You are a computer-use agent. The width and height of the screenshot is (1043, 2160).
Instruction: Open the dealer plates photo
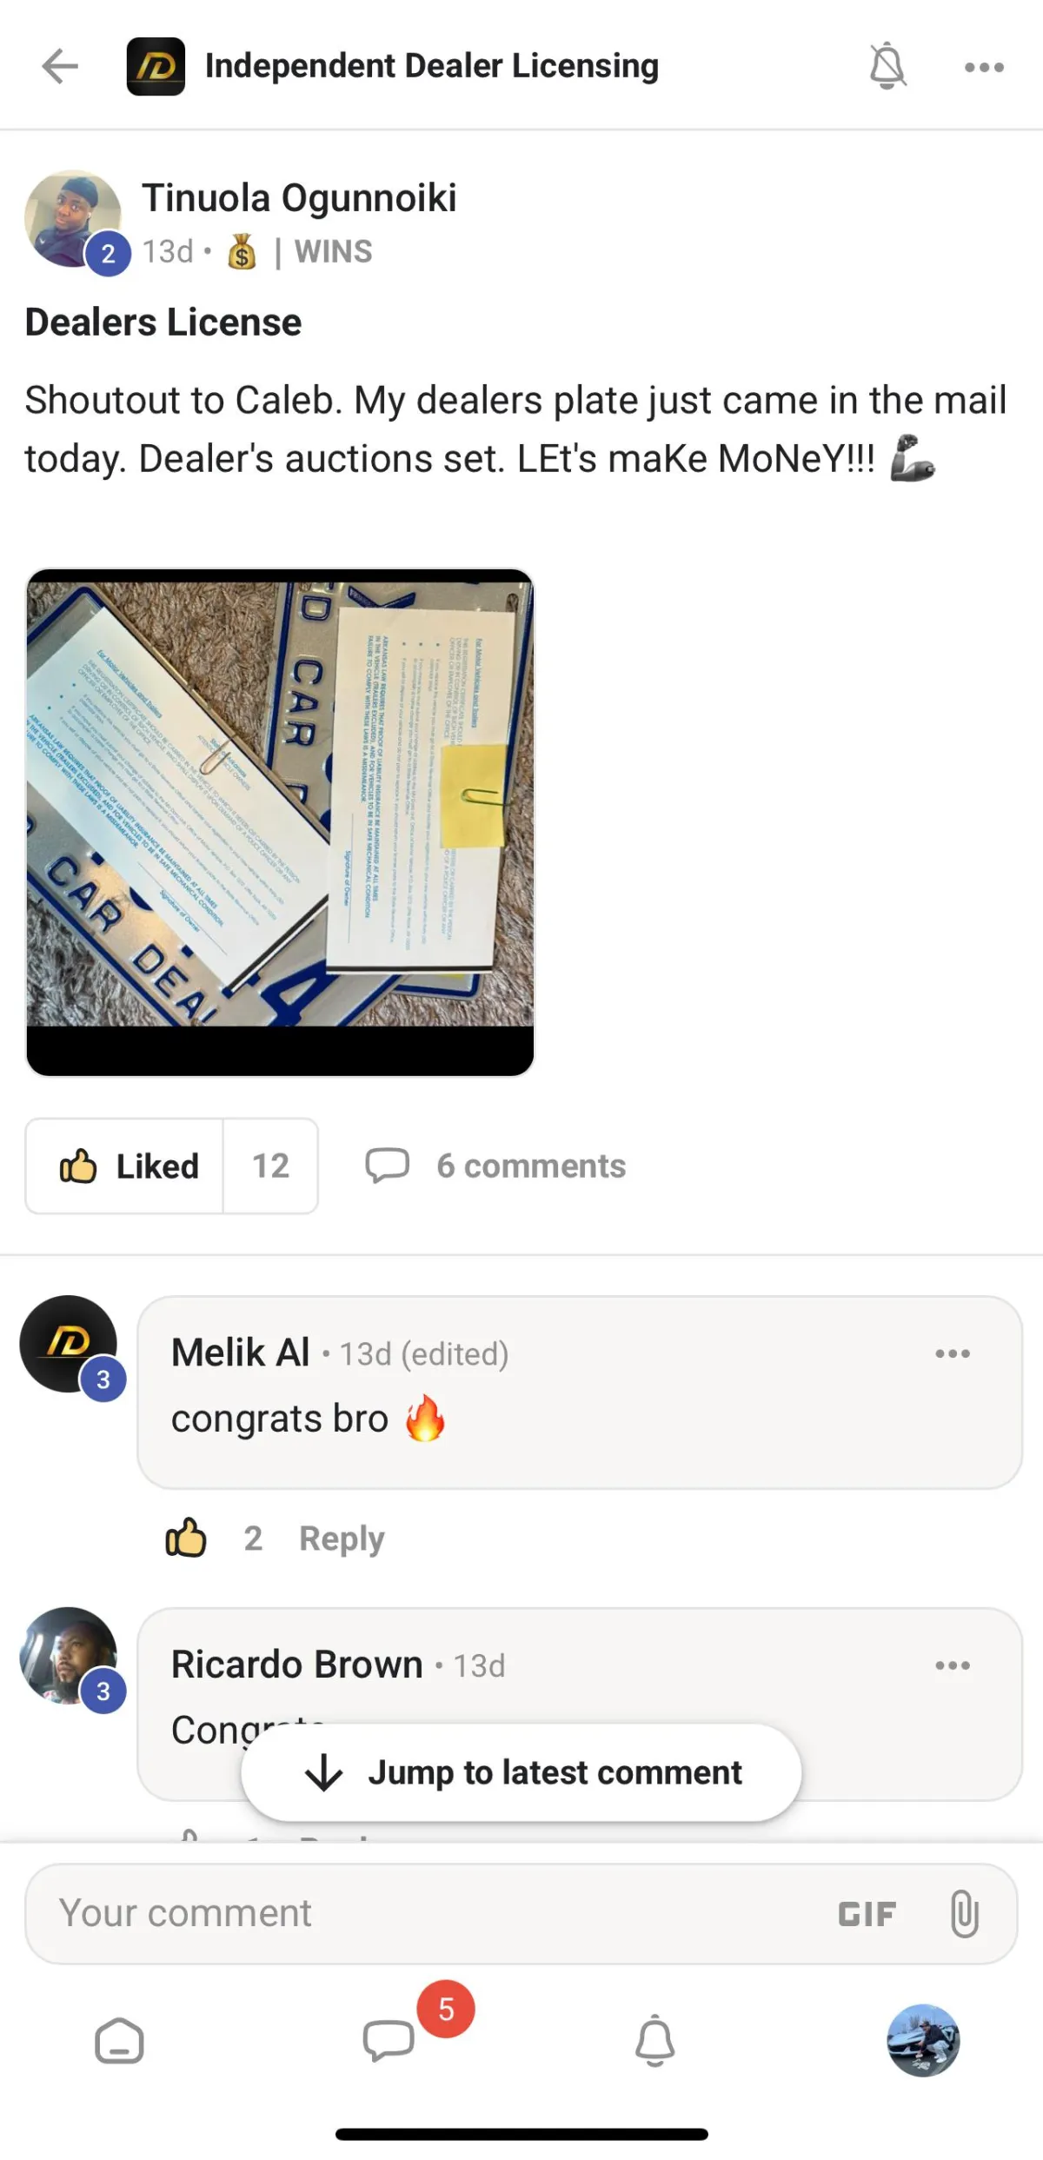(x=280, y=822)
